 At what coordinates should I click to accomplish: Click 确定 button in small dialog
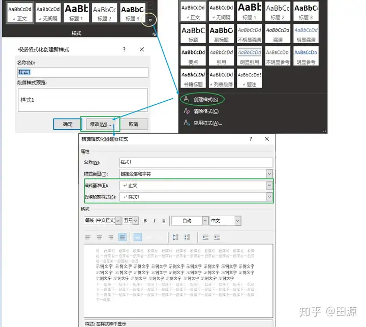(x=68, y=124)
